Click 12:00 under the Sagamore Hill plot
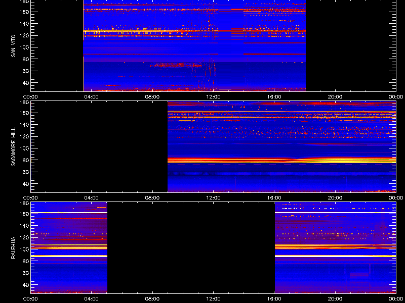The height and width of the screenshot is (303, 405). [213, 198]
